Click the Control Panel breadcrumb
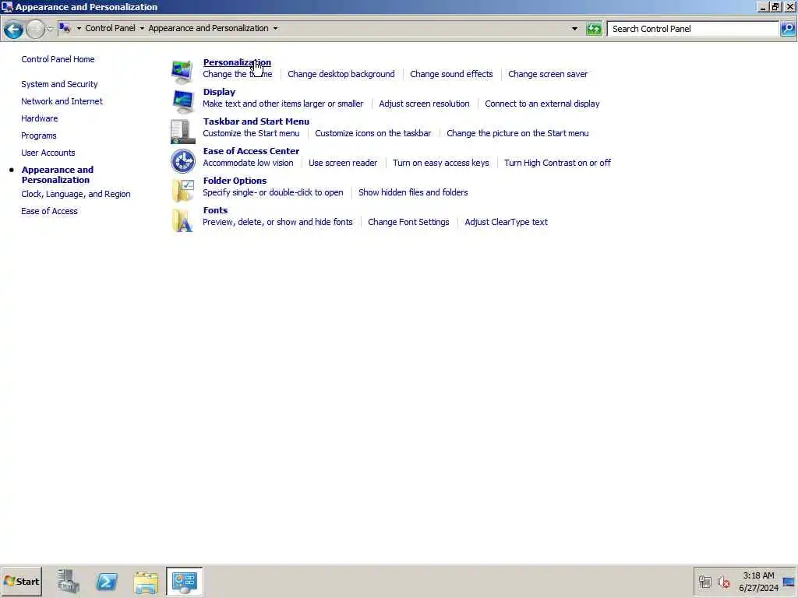 click(x=110, y=28)
